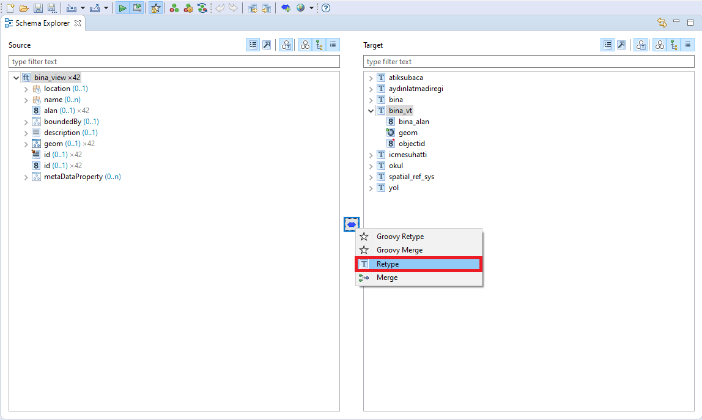Select the objectid target property
The width and height of the screenshot is (702, 420).
[412, 144]
